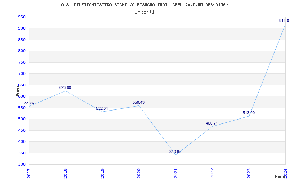Screen dimensions: 289x180
Task: Click the 300 y-axis tick label
Action: [22, 164]
